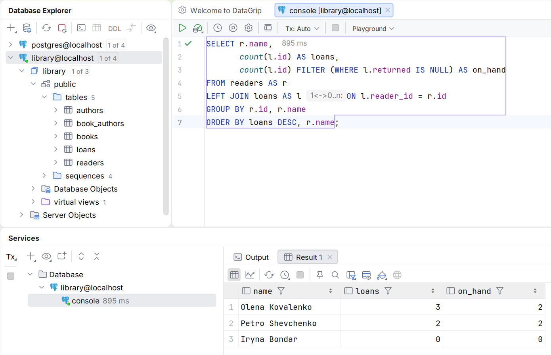
Task: Click the View Parameters (P) icon
Action: pos(233,28)
